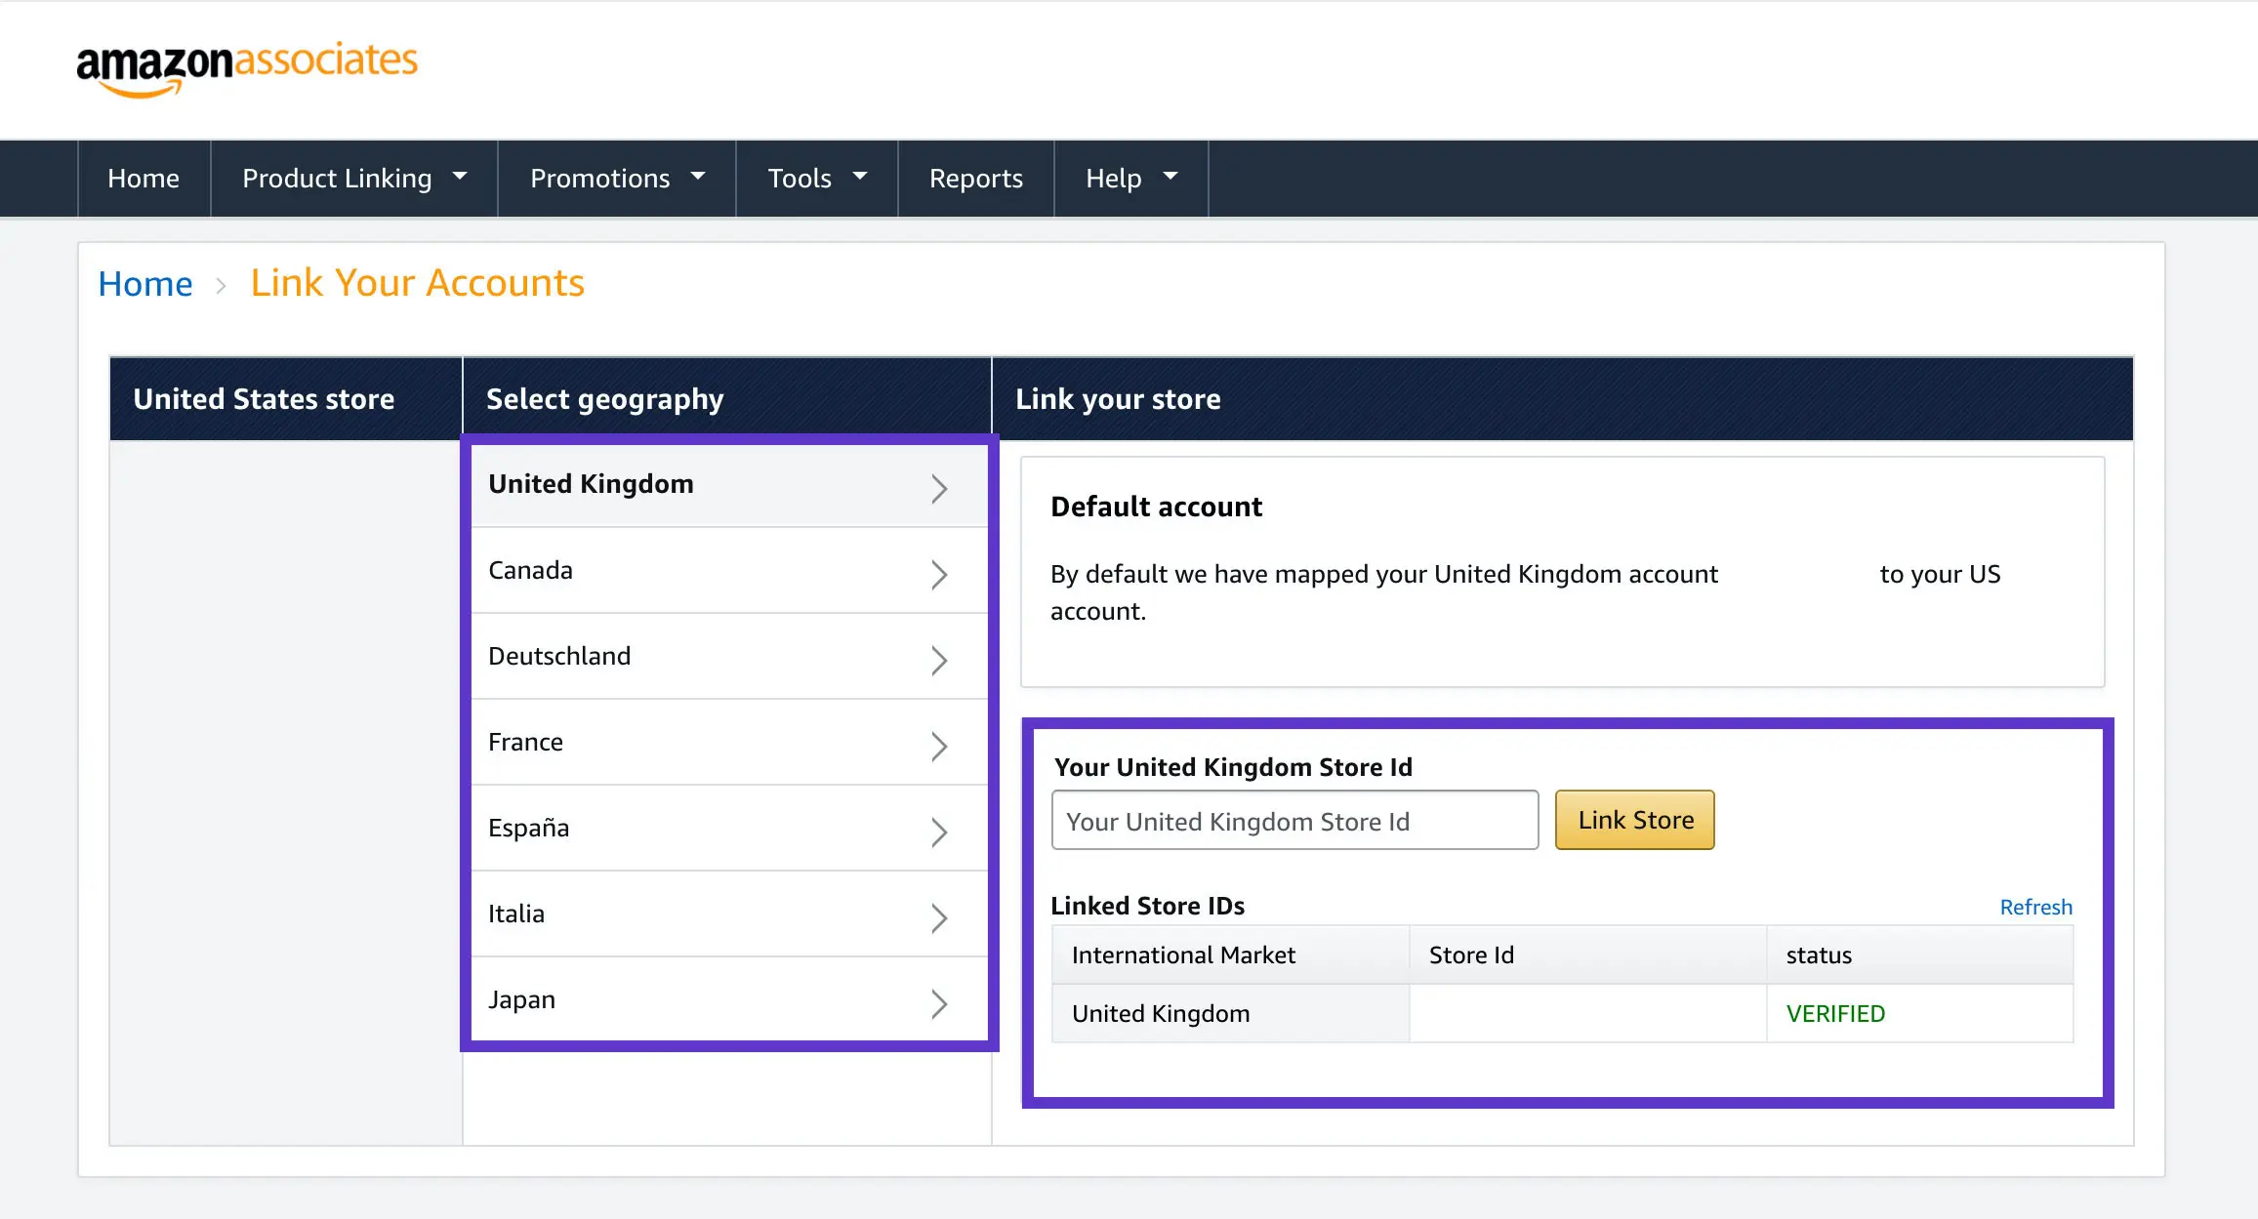Refresh the Linked Store IDs list
Screen dimensions: 2258x1219
(2035, 908)
